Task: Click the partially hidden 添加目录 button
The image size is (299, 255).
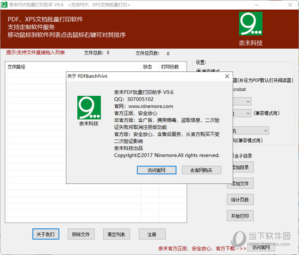Action: pos(243,167)
